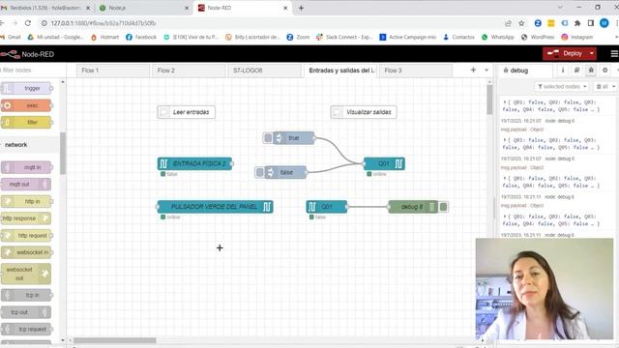
Task: Select the debug bug sidebar icon
Action: pyautogui.click(x=591, y=71)
